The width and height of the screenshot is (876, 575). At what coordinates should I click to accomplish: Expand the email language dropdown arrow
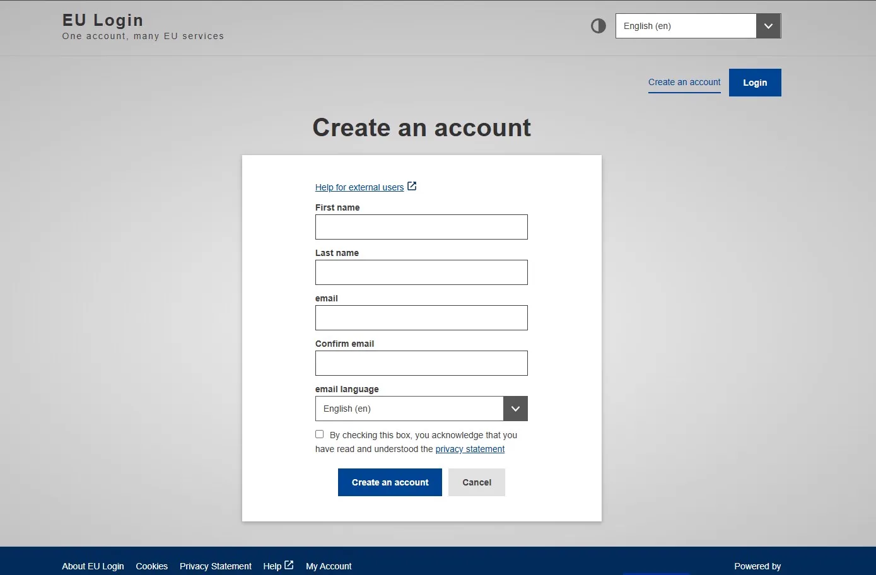(515, 409)
